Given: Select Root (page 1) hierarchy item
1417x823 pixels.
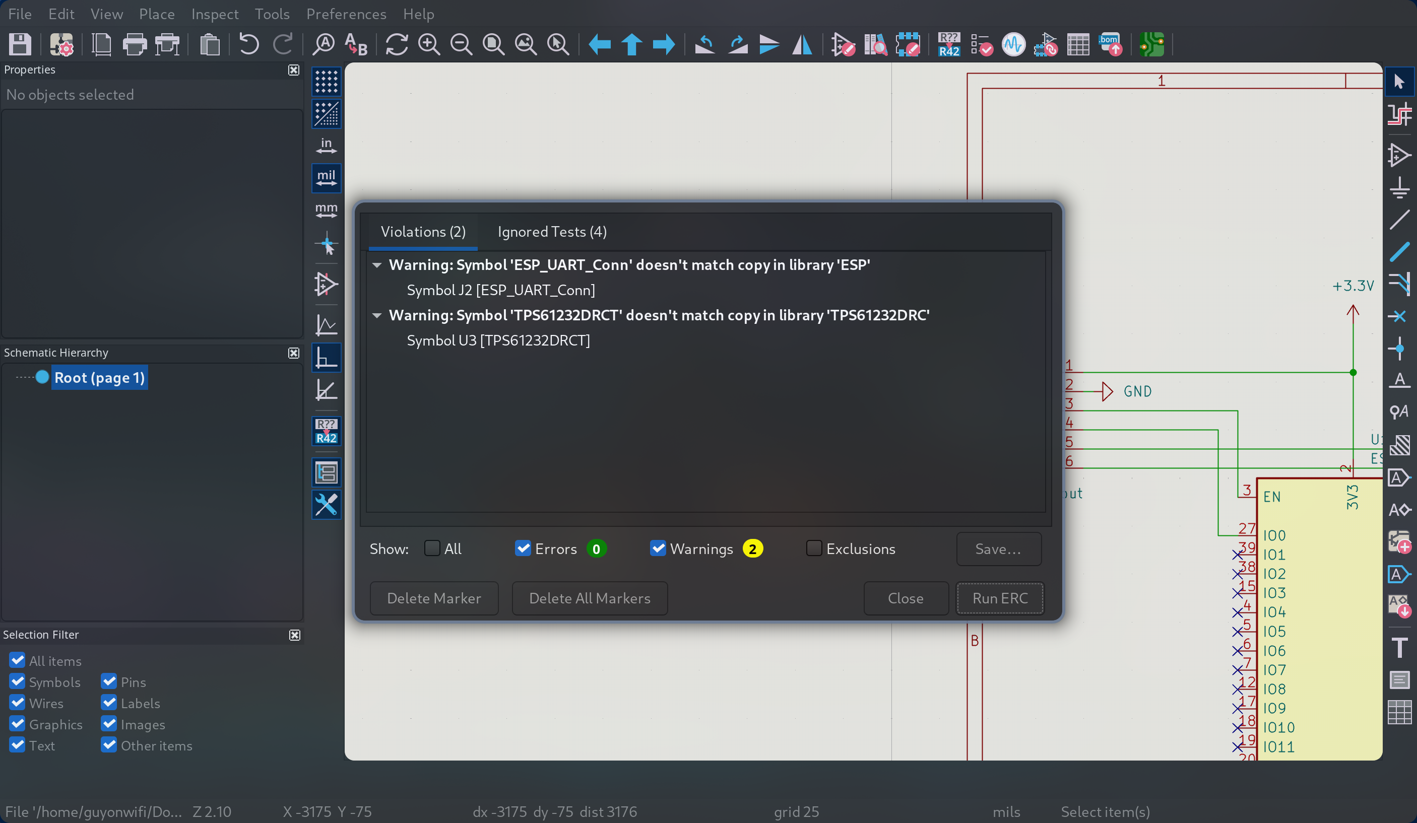Looking at the screenshot, I should click(100, 378).
